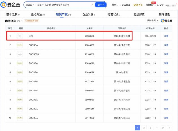Open 详情 for trademark 75099072
The image size is (178, 131).
[166, 63]
